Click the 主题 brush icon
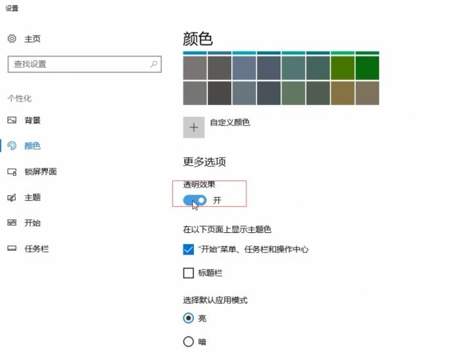The image size is (449, 353). [12, 197]
